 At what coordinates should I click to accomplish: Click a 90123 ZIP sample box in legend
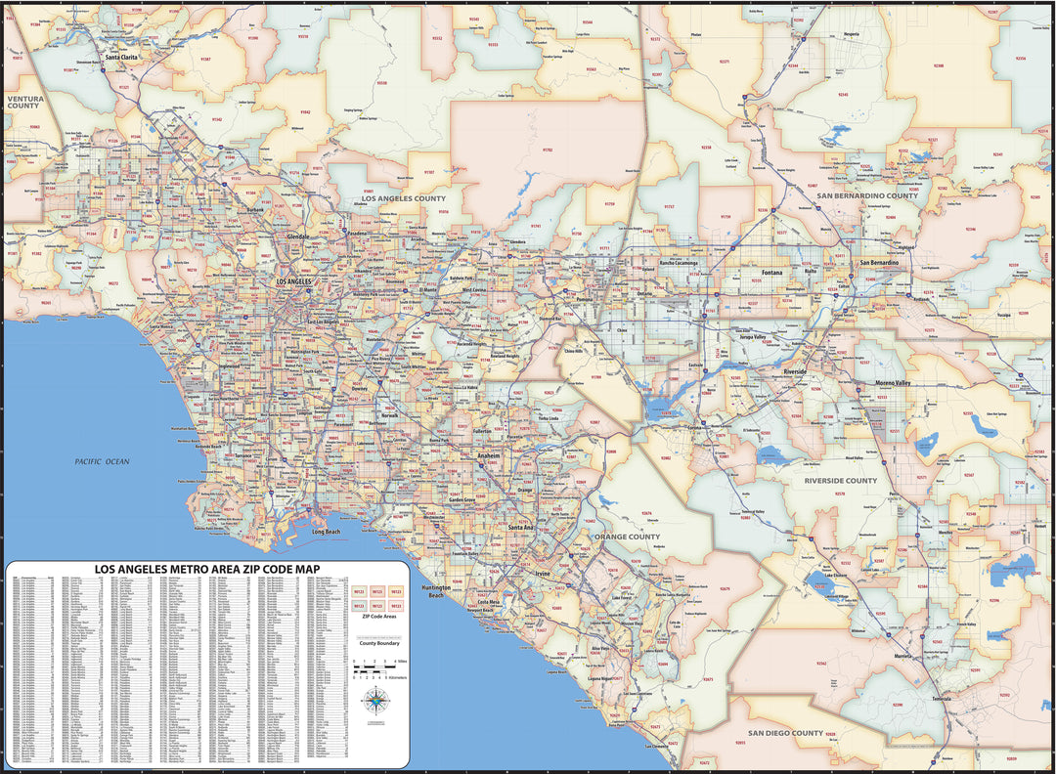pyautogui.click(x=375, y=590)
